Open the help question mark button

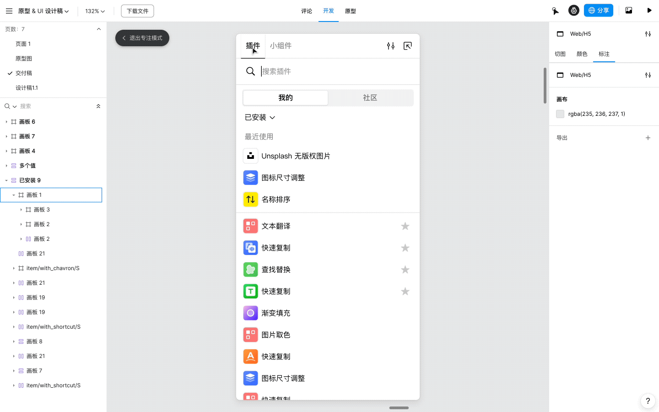tap(648, 401)
